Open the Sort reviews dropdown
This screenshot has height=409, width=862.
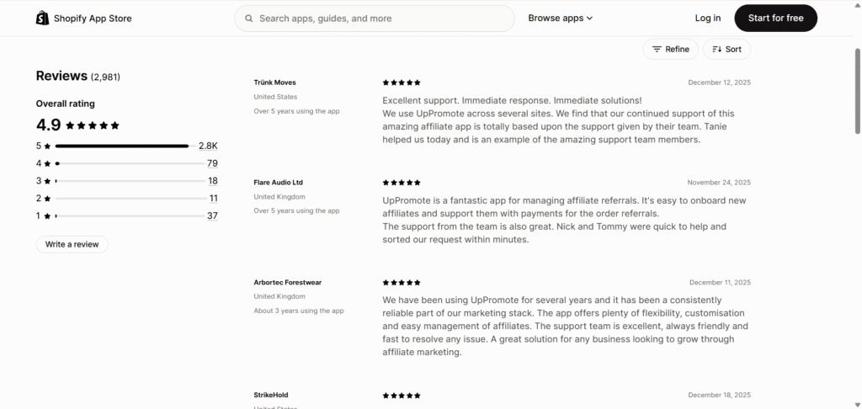pyautogui.click(x=726, y=50)
